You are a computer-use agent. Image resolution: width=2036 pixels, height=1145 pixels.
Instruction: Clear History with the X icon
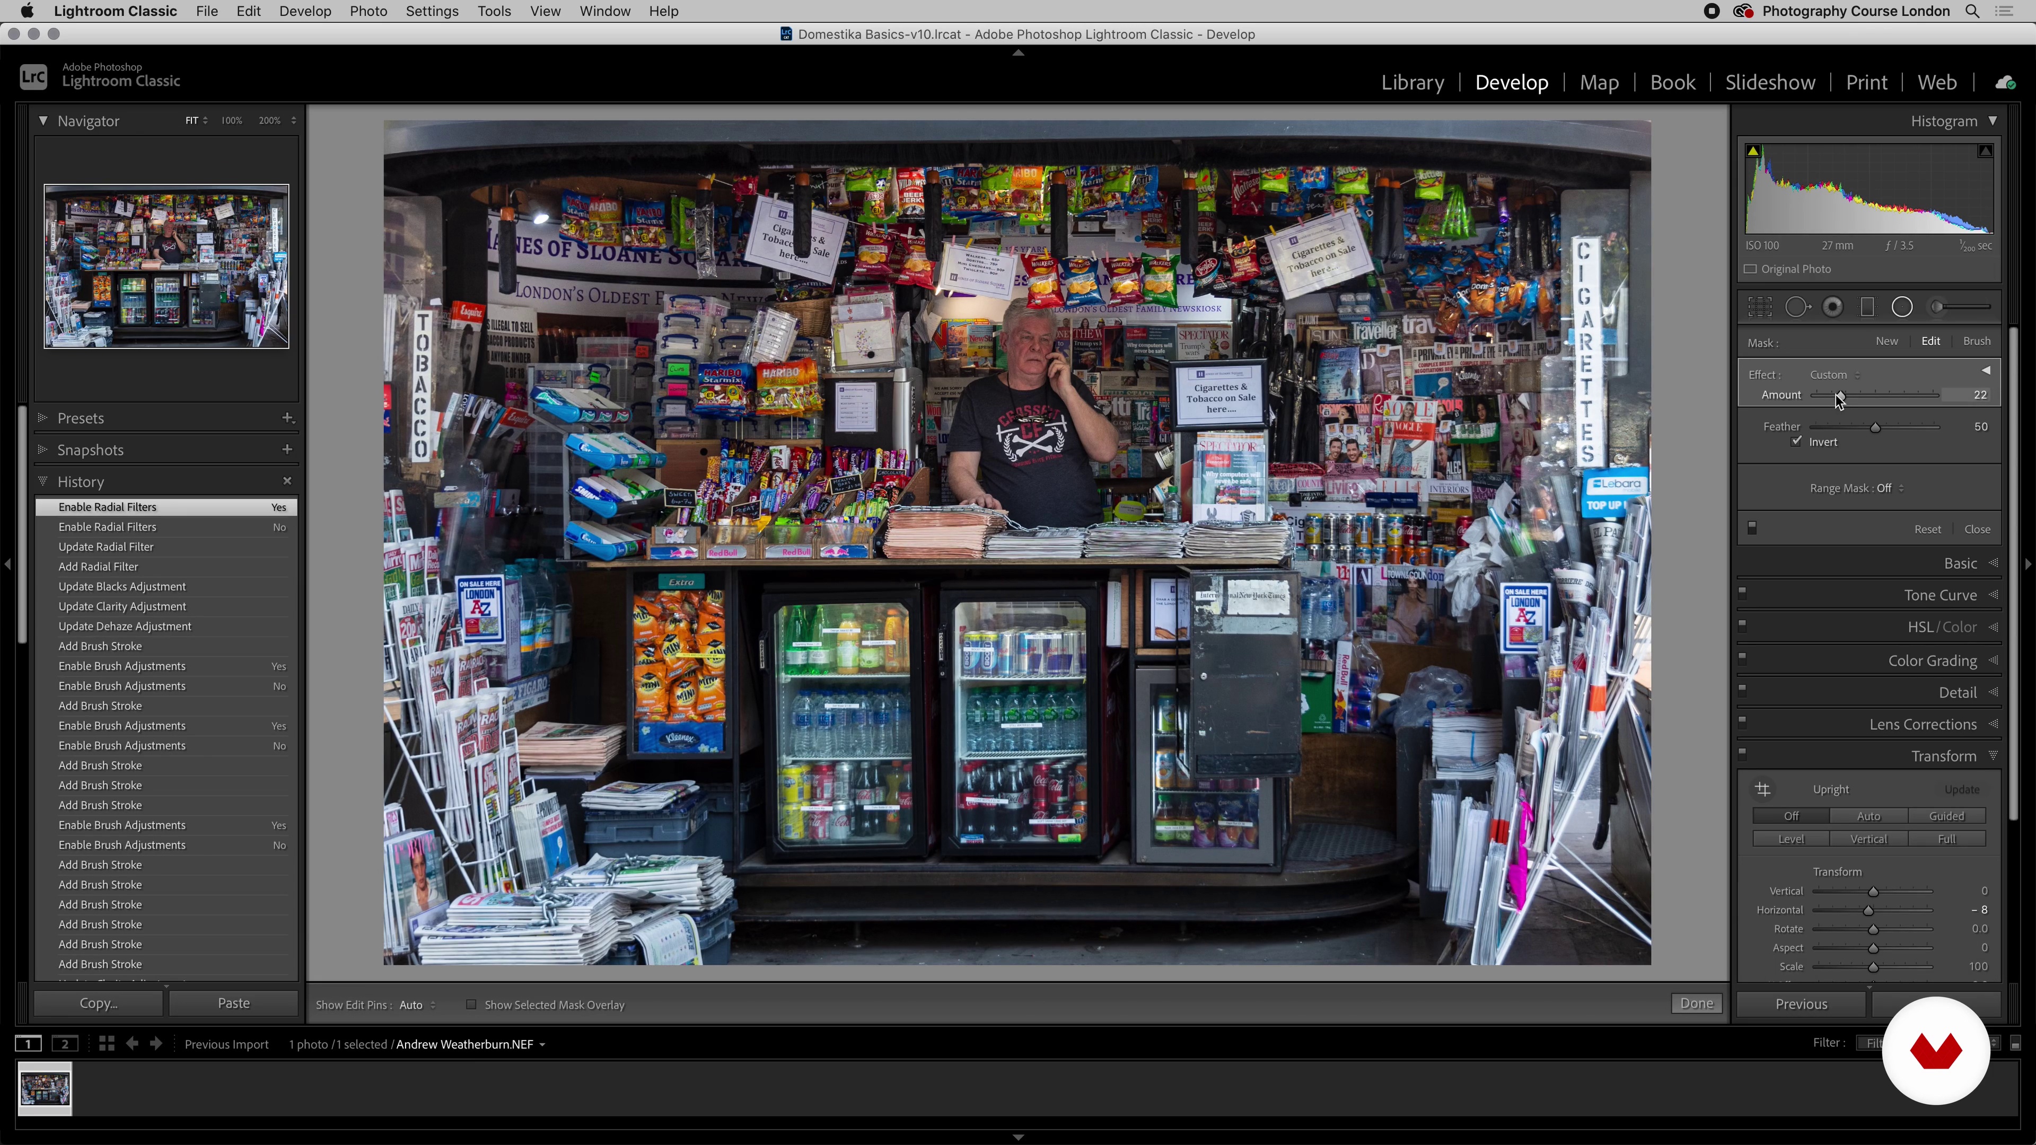tap(288, 481)
